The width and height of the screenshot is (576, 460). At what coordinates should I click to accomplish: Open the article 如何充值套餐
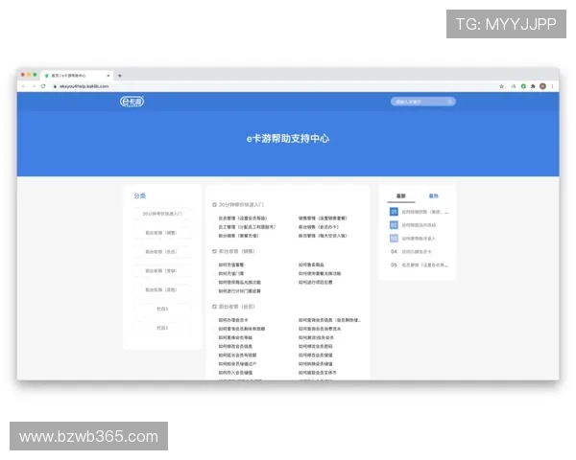coord(231,264)
